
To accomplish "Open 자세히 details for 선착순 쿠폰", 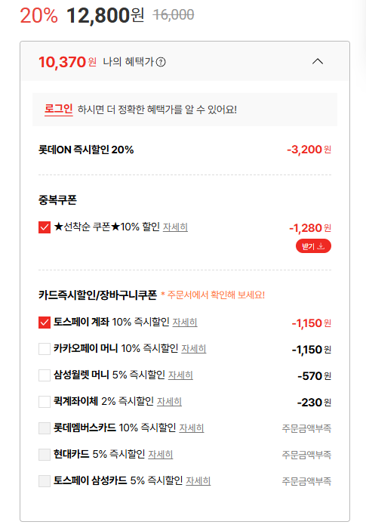I will click(175, 227).
